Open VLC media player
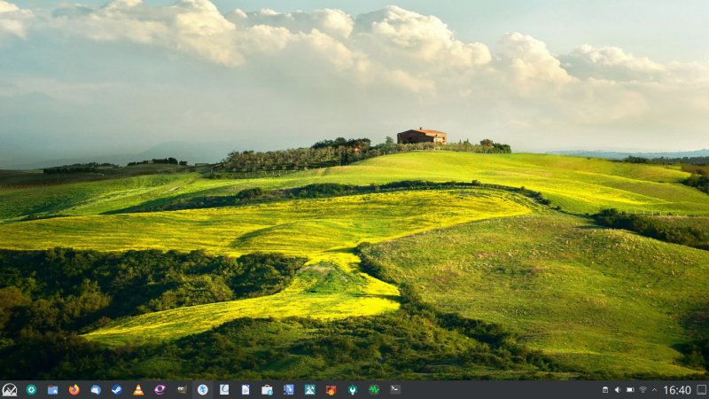The height and width of the screenshot is (399, 709). click(x=138, y=389)
